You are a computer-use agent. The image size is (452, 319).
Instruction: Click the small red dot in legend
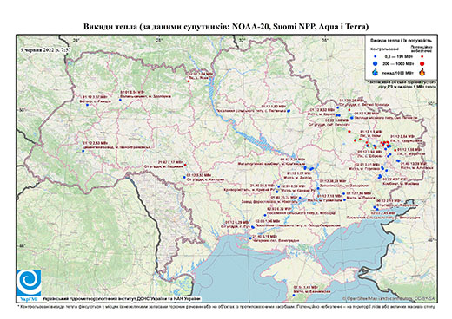[x=422, y=57]
